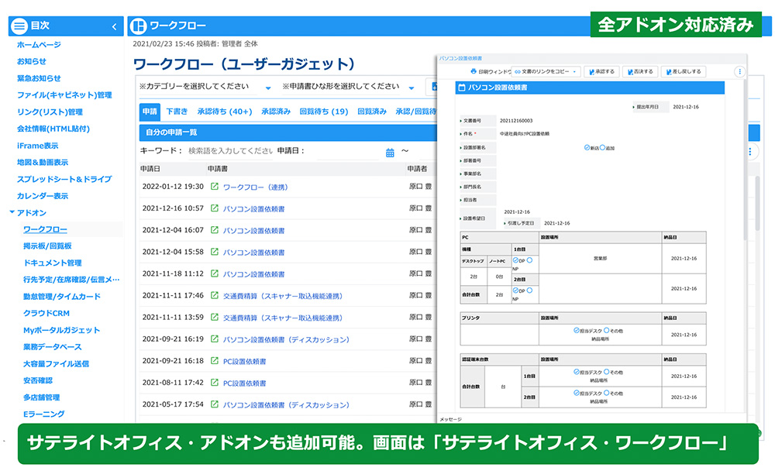Select ワークフロー under アドオン in sidebar

46,229
